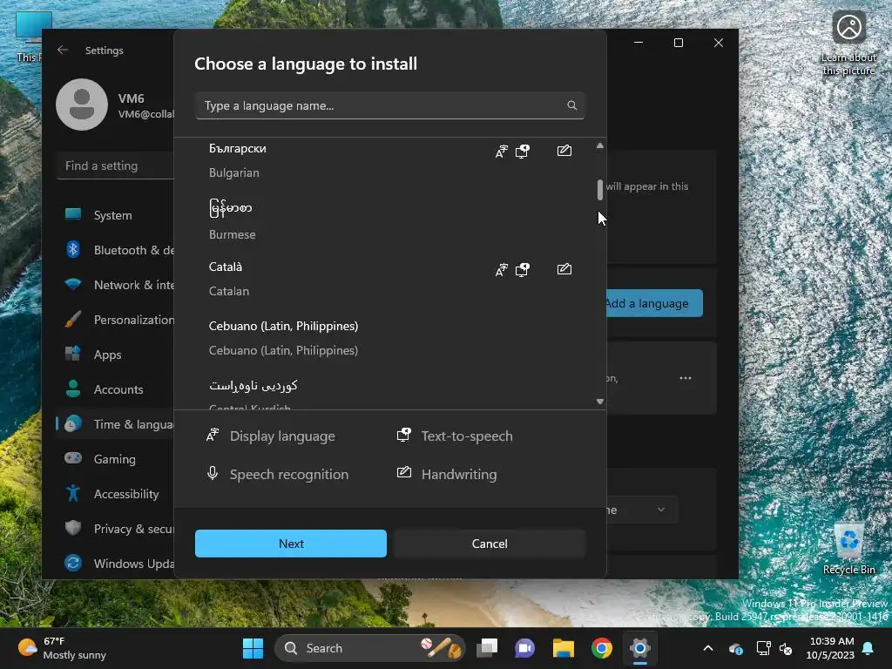
Task: Open Accounts settings category
Action: point(115,389)
